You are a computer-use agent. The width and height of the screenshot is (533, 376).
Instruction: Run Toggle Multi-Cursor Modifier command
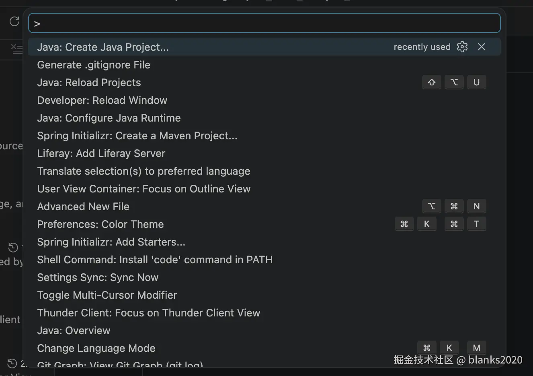tap(107, 295)
